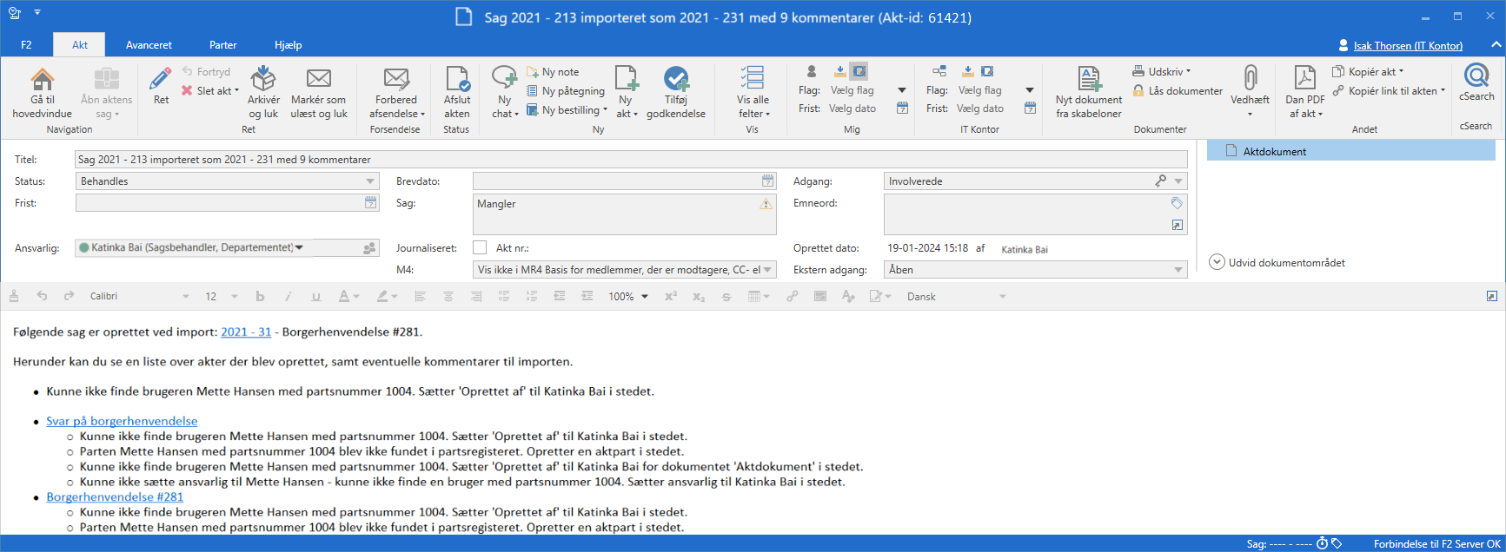Toggle bold text formatting
Screen dimensions: 1506x552
260,297
